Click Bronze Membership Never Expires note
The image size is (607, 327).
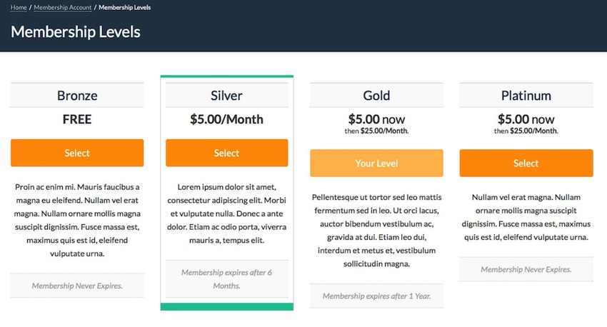point(77,286)
